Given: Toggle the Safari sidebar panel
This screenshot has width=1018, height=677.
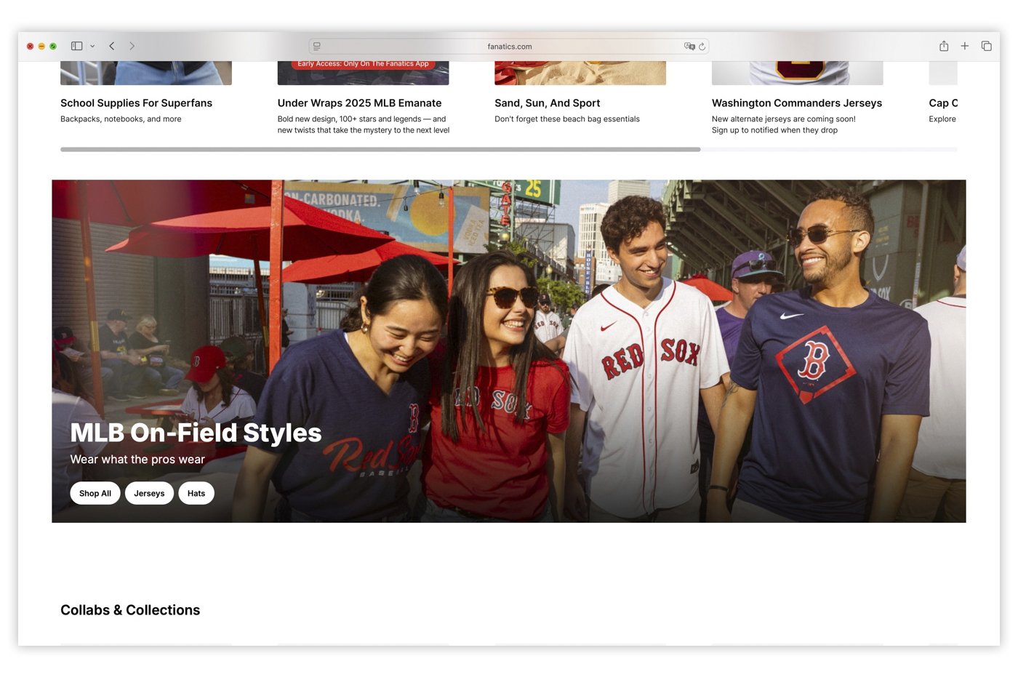Looking at the screenshot, I should (76, 46).
